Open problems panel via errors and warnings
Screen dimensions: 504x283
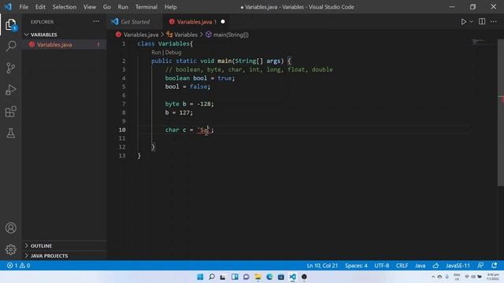(18, 266)
